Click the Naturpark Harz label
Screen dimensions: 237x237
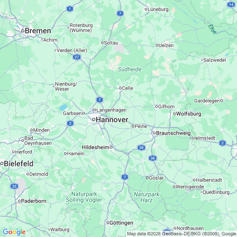pos(146,197)
